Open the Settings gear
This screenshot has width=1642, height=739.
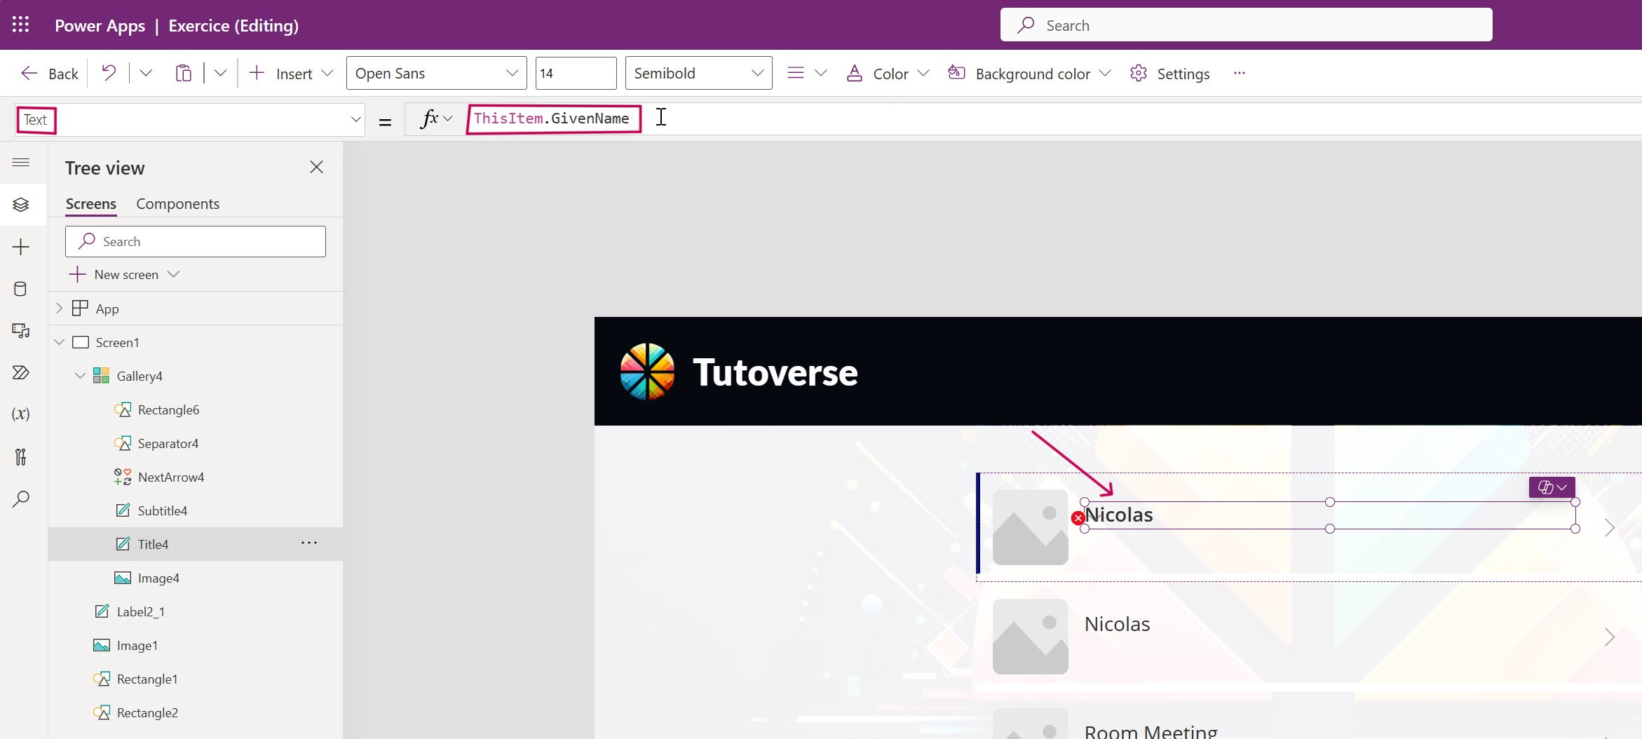coord(1169,74)
